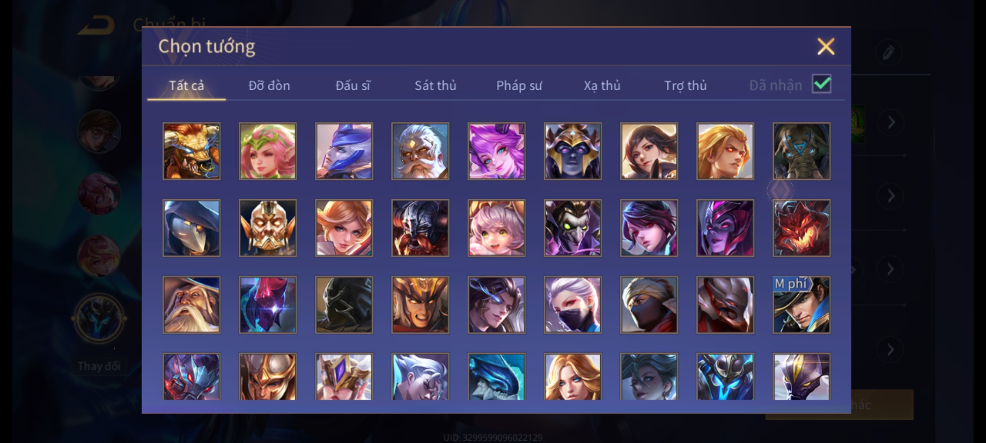Viewport: 986px width, 443px height.
Task: Close the Chọn tướng dialog
Action: [826, 46]
